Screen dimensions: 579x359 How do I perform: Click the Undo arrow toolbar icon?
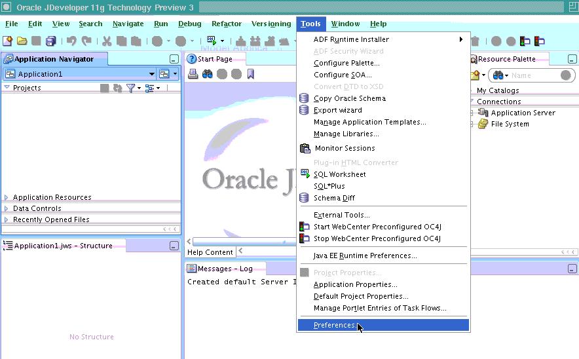point(71,41)
